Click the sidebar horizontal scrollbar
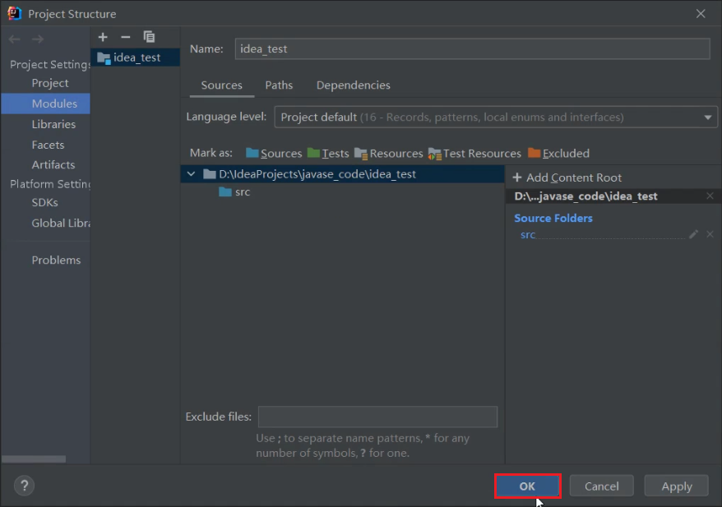 point(34,459)
